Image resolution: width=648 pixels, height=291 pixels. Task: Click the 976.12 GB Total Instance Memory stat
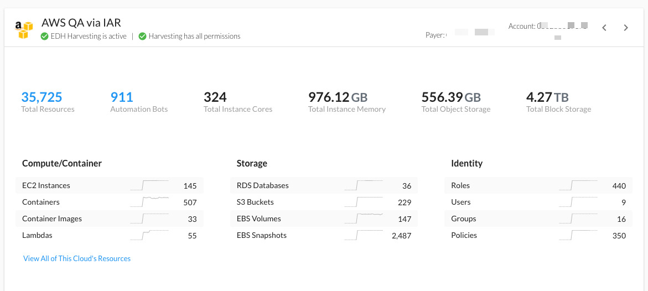347,102
